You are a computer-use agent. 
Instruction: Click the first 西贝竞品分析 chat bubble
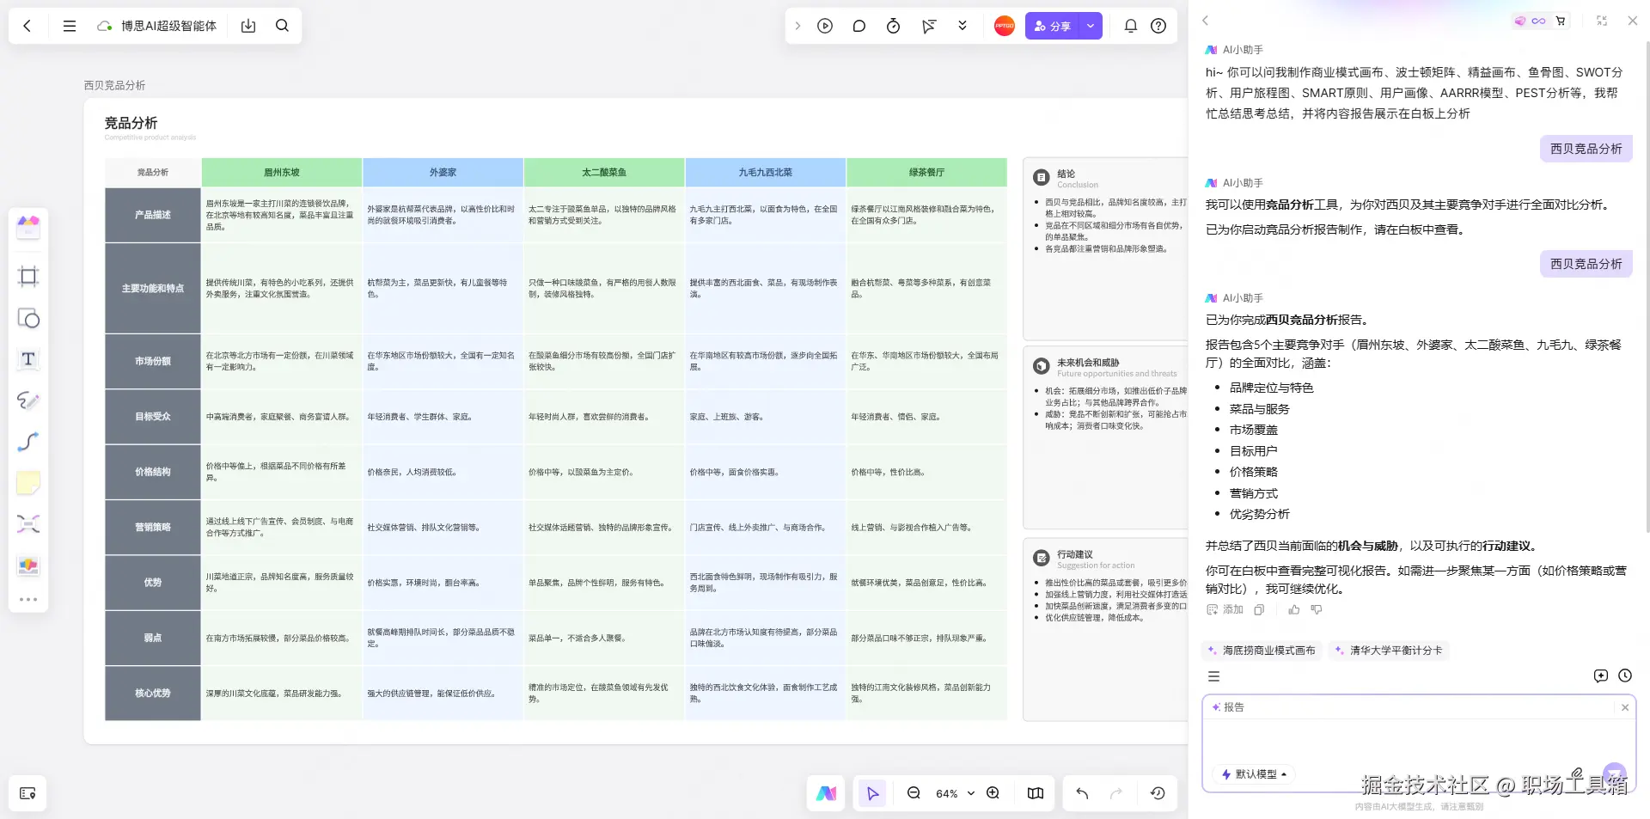[x=1586, y=149]
